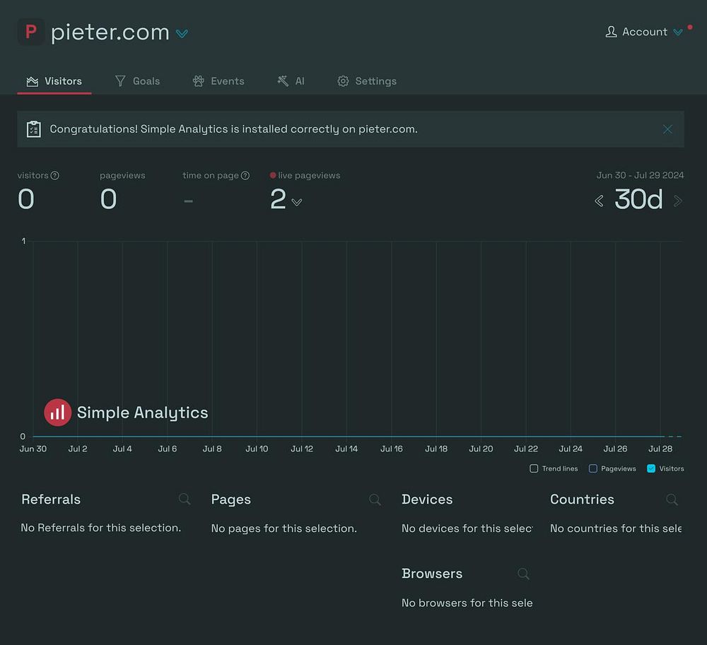Click the Visitors chart icon
Screen dimensions: 707x645
click(33, 81)
